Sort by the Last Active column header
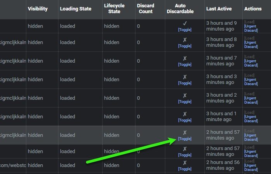This screenshot has width=271, height=174. [x=220, y=9]
